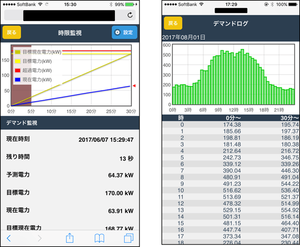
Task: Select table cell 347.08
Action: click(290, 236)
